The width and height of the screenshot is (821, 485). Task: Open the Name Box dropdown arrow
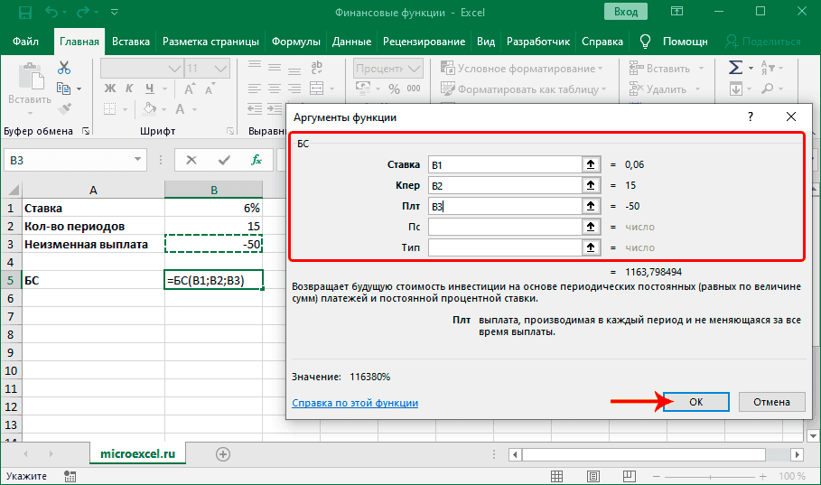tap(135, 160)
